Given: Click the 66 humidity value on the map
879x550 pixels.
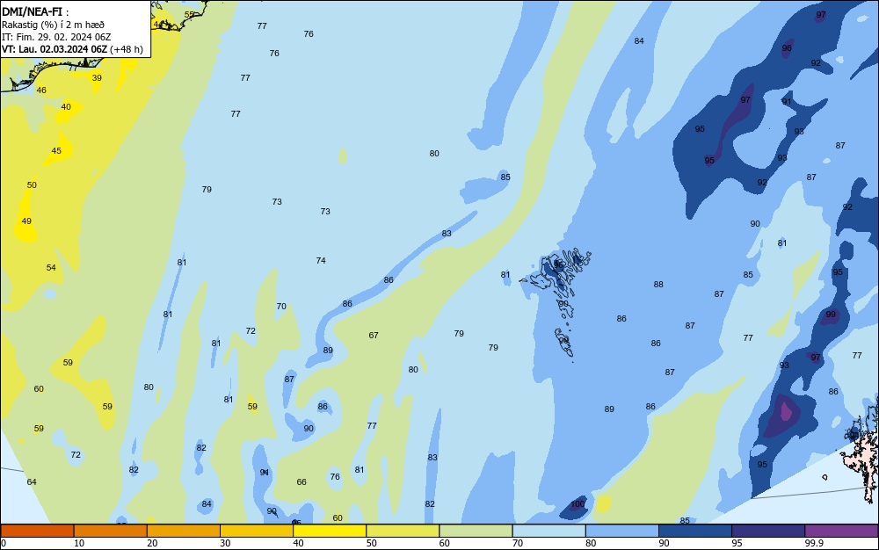Looking at the screenshot, I should coord(301,481).
